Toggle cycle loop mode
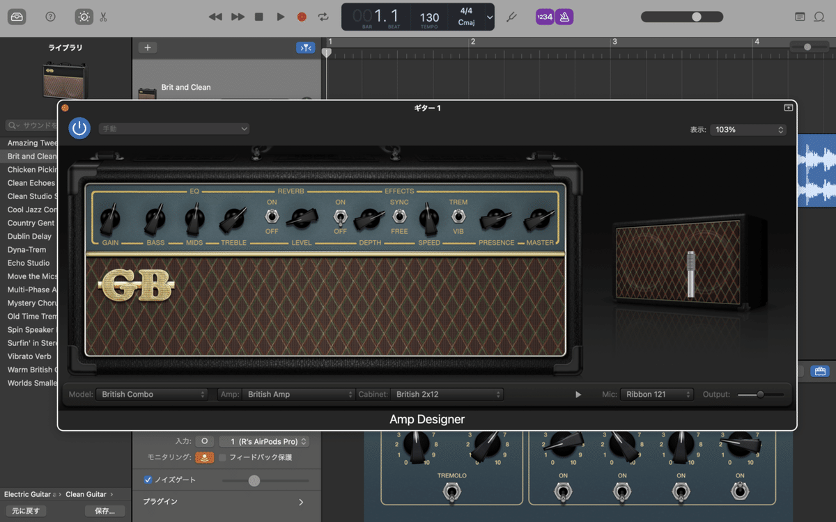 pyautogui.click(x=323, y=16)
